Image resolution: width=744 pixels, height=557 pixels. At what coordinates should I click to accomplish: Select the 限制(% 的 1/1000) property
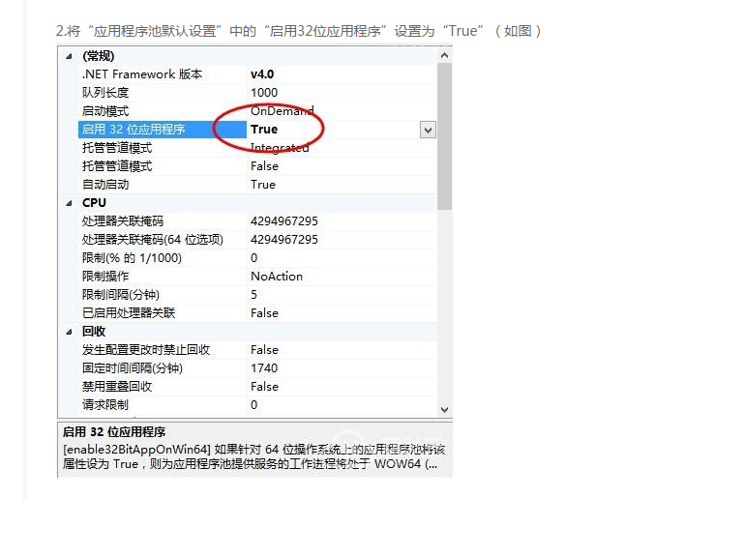pos(132,258)
